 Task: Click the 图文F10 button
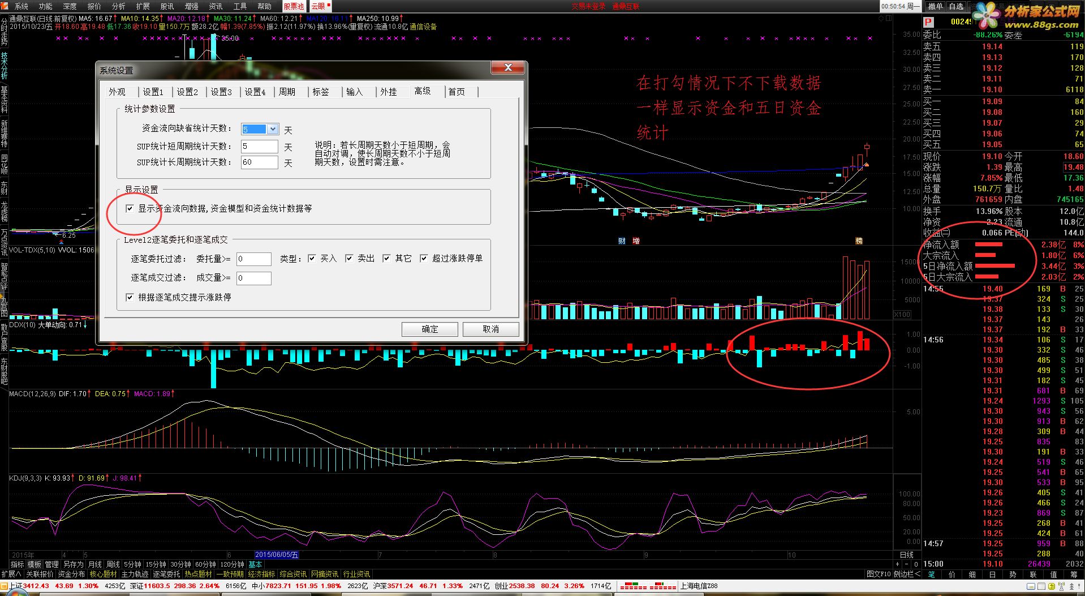(x=879, y=574)
